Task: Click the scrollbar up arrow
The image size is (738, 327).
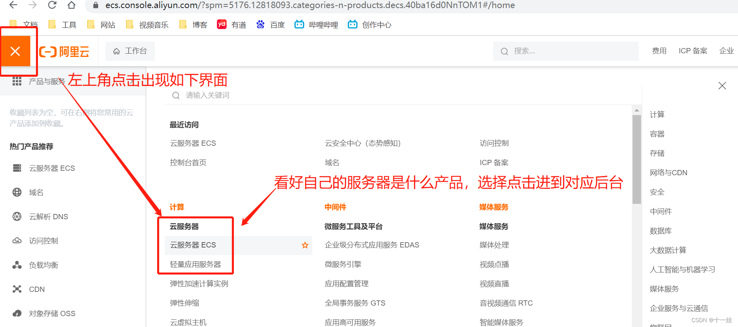Action: [x=637, y=110]
